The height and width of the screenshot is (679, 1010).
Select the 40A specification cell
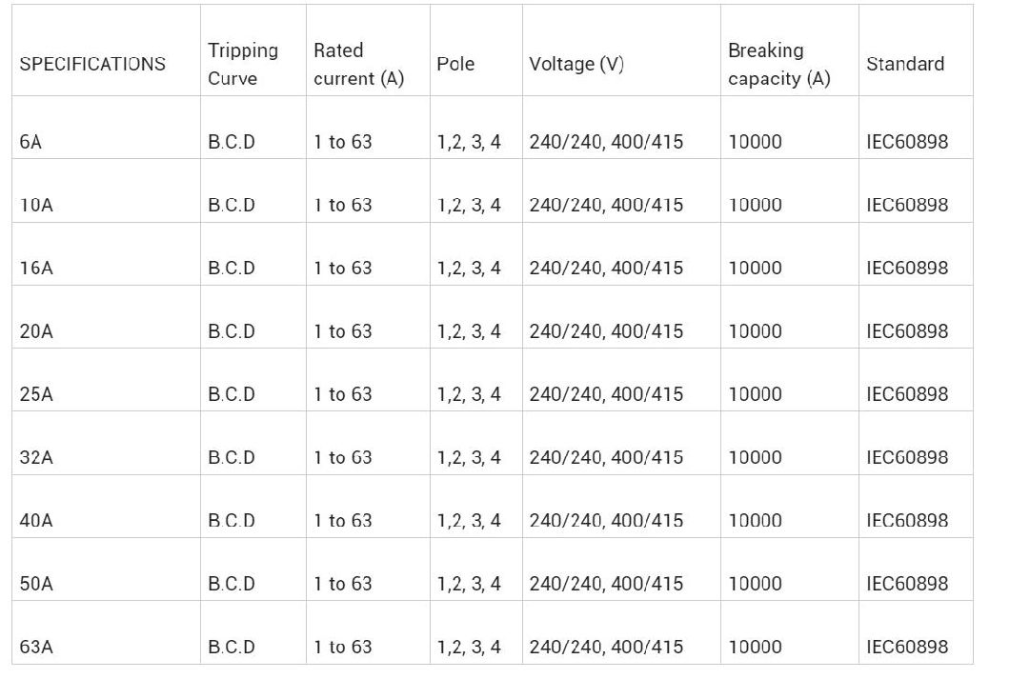pyautogui.click(x=36, y=520)
